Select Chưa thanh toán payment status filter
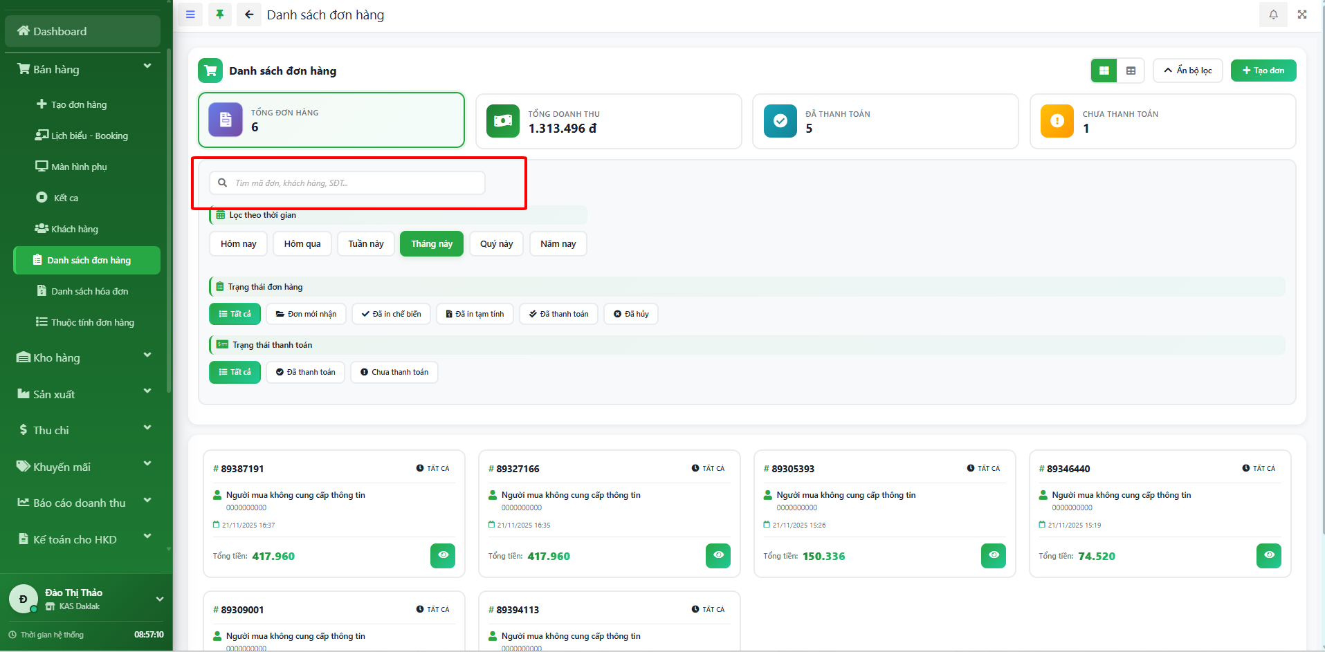The image size is (1325, 652). (394, 372)
